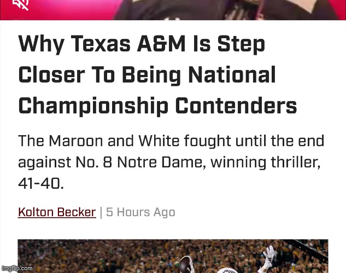Open the Texas A&M headline article
This screenshot has width=346, height=273.
(x=157, y=74)
